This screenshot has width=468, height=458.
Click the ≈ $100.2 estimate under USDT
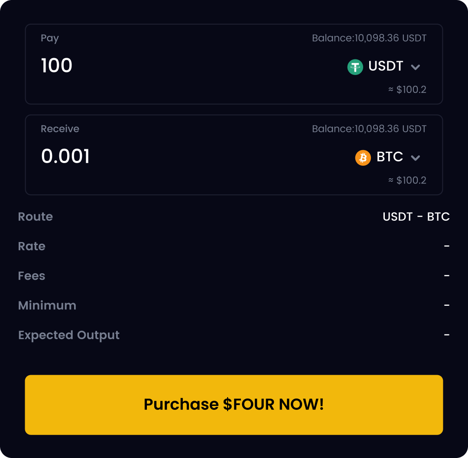point(407,90)
